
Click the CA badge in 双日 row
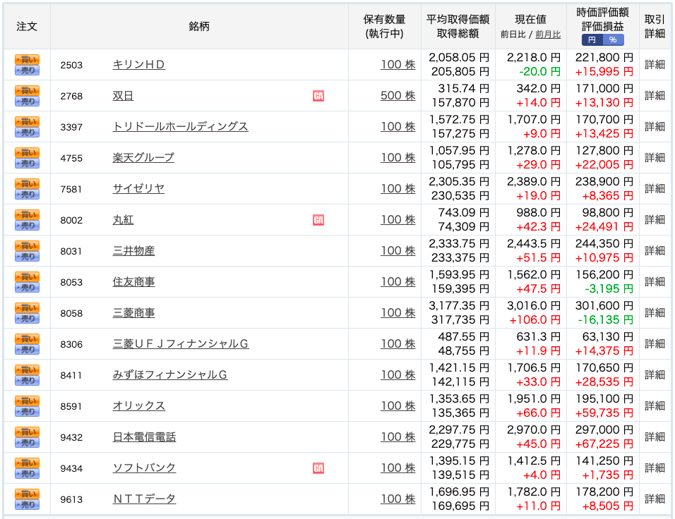pyautogui.click(x=318, y=96)
